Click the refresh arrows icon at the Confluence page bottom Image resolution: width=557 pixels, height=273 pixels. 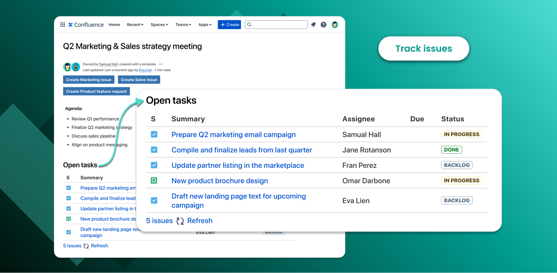coord(86,246)
